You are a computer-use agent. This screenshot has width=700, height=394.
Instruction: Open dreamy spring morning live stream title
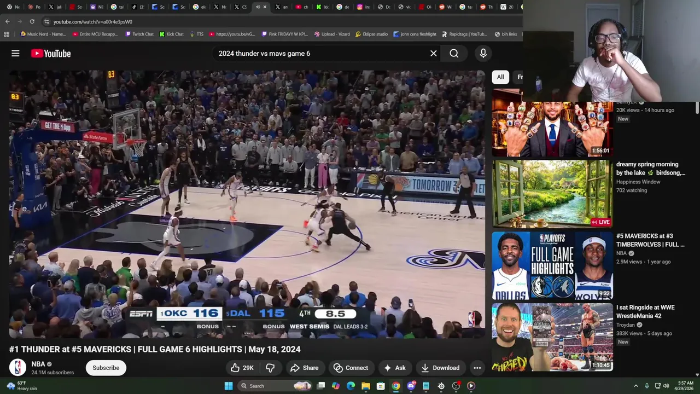coord(651,169)
